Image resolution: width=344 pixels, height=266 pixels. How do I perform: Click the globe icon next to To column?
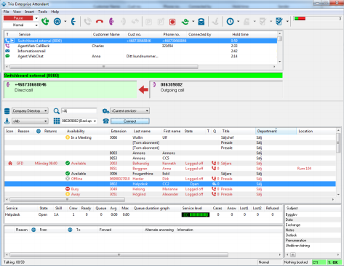click(x=70, y=230)
